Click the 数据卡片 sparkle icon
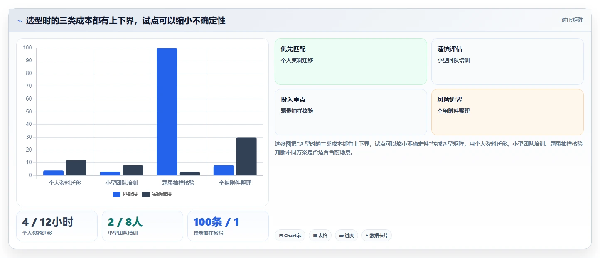 tap(366, 236)
